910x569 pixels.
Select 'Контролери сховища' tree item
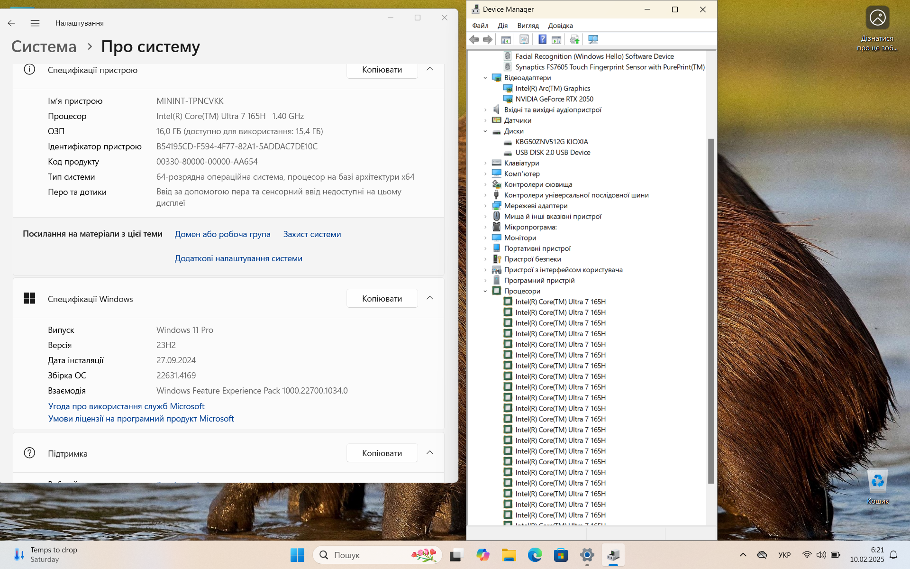coord(538,184)
